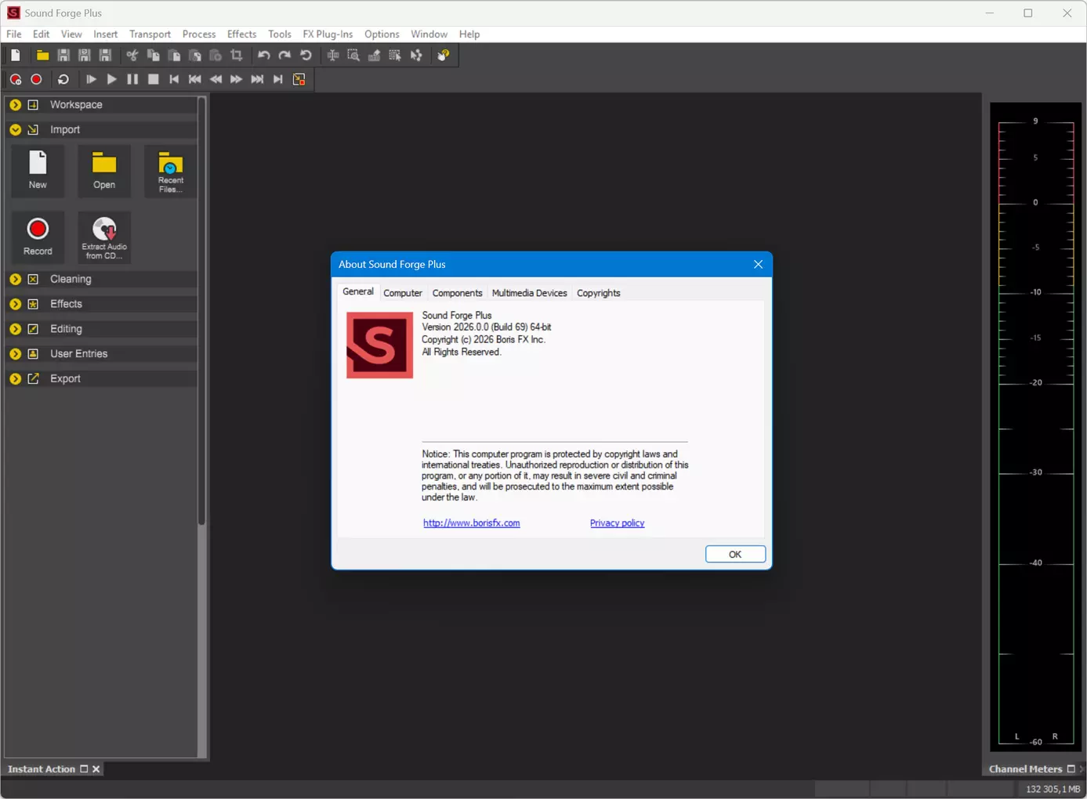This screenshot has height=799, width=1087.
Task: Expand the Effects section
Action: (15, 304)
